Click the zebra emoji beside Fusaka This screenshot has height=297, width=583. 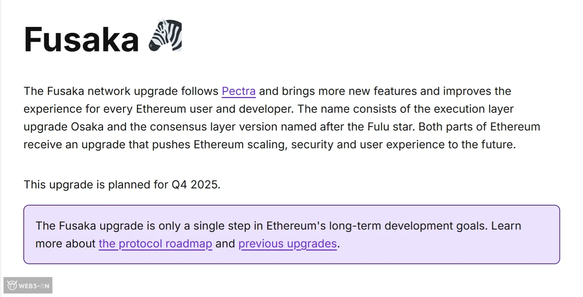pyautogui.click(x=166, y=36)
